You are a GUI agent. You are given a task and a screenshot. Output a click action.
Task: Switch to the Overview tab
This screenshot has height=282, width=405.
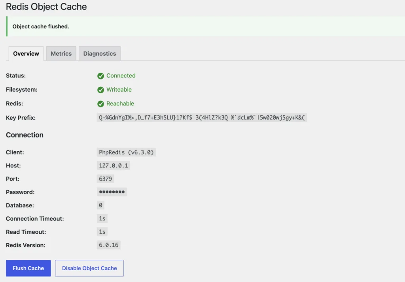coord(26,53)
